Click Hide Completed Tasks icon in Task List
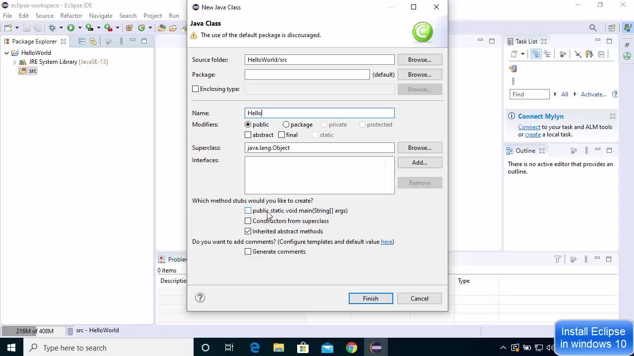 point(578,54)
